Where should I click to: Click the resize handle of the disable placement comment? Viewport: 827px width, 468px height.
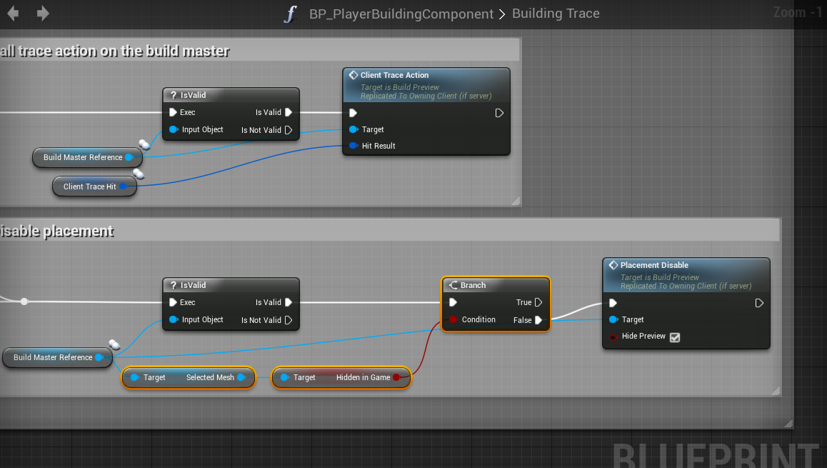point(776,391)
